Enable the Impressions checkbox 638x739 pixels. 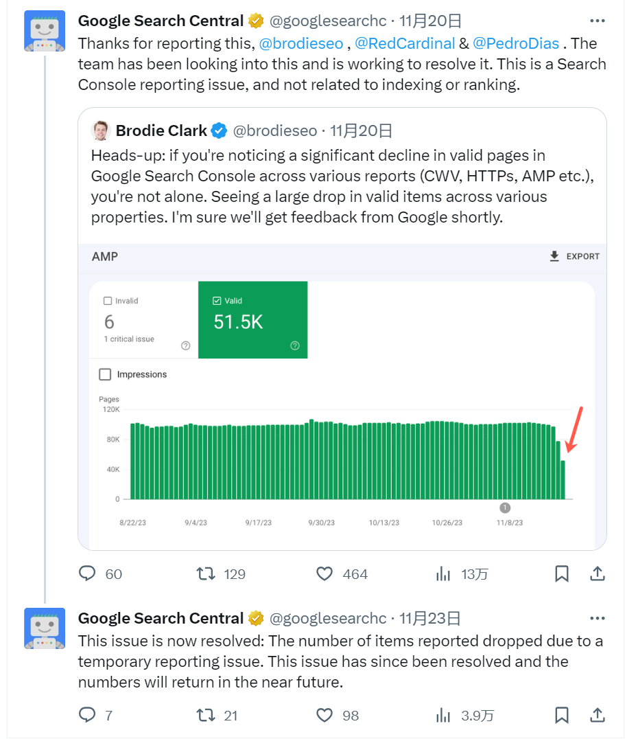(x=105, y=374)
